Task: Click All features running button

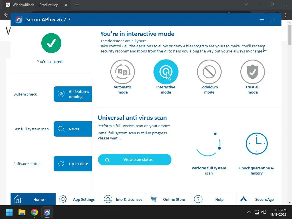Action: point(73,94)
